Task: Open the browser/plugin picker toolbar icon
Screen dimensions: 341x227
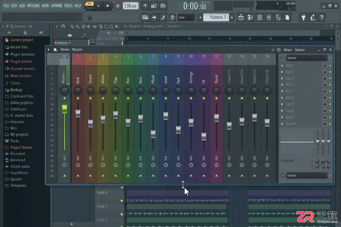Action: tap(278, 17)
